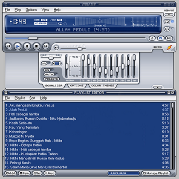179x179 pixels.
Task: Select track 15 Salam Maria Instrumental
Action: 87,167
